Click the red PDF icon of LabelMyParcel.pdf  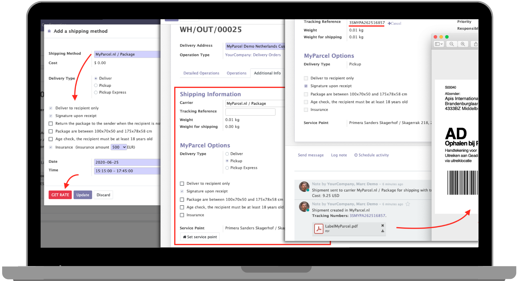(x=319, y=228)
